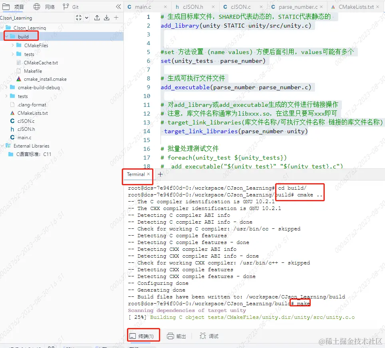The image size is (385, 348).
Task: Select C语言标准: C11 library entry
Action: click(34, 154)
